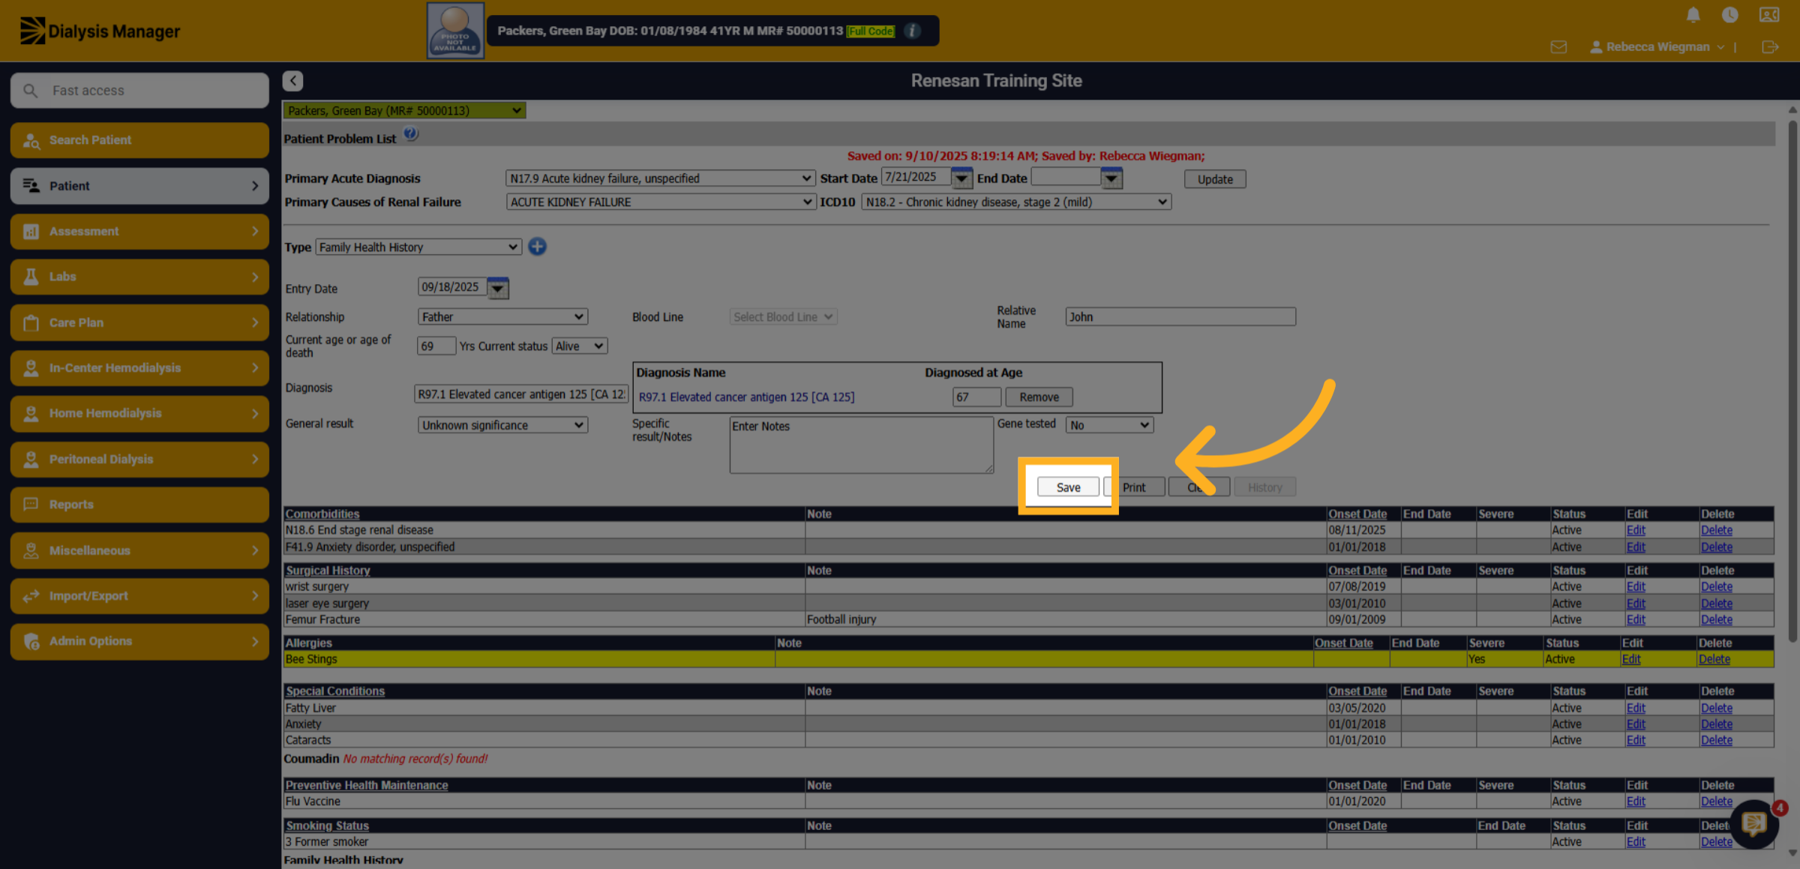Open the General result dropdown

[x=502, y=425]
